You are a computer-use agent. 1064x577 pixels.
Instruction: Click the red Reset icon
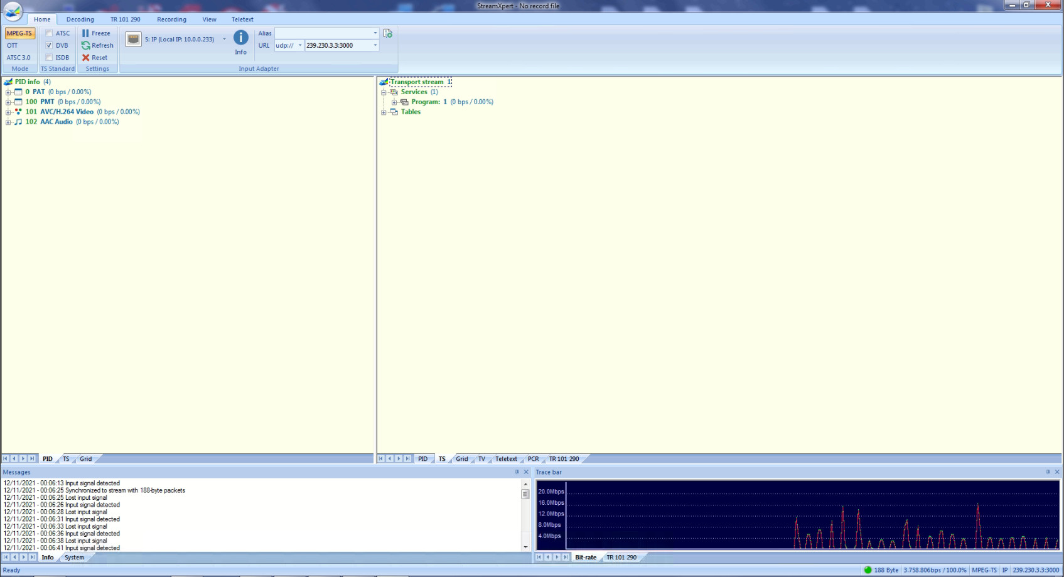pyautogui.click(x=85, y=58)
